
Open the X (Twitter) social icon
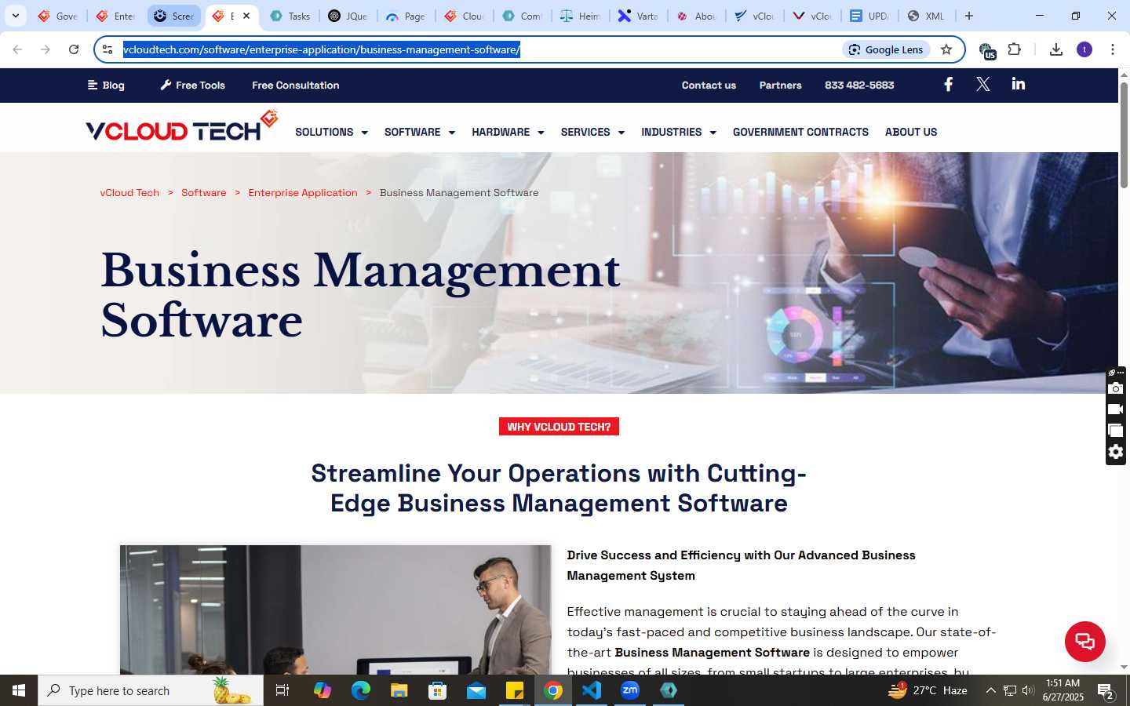[x=982, y=85]
